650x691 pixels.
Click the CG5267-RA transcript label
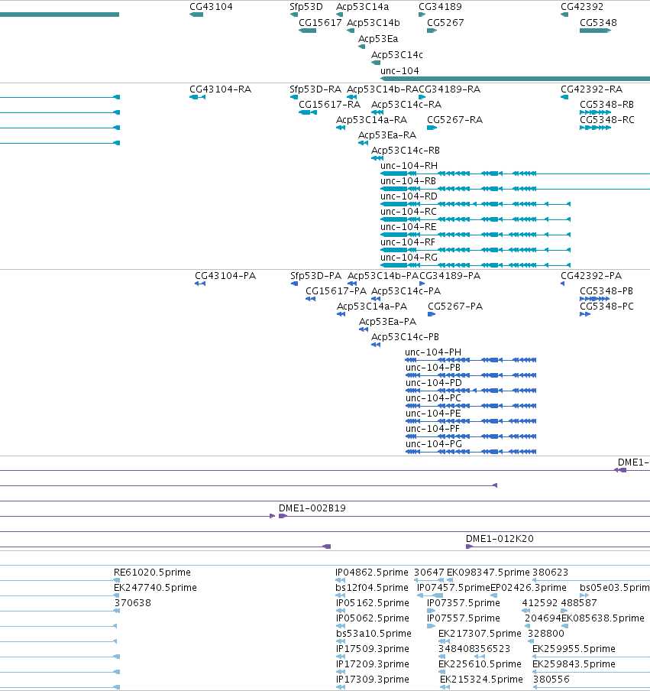pos(455,120)
